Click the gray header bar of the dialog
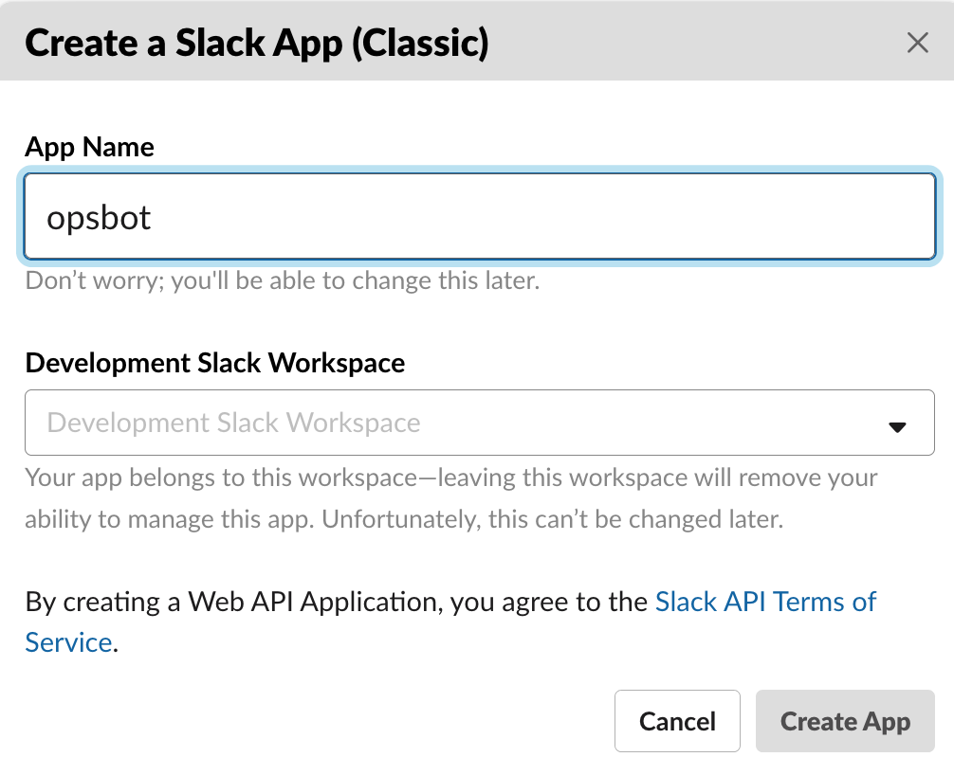 point(702,43)
